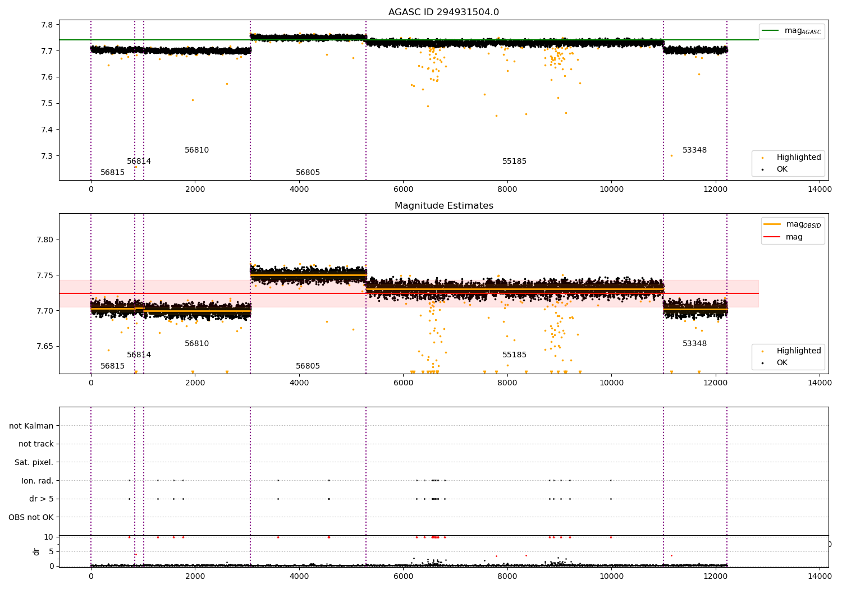Click the "Sat. pixel." axis label
Viewport: 842px width, 589px height.
pos(34,463)
